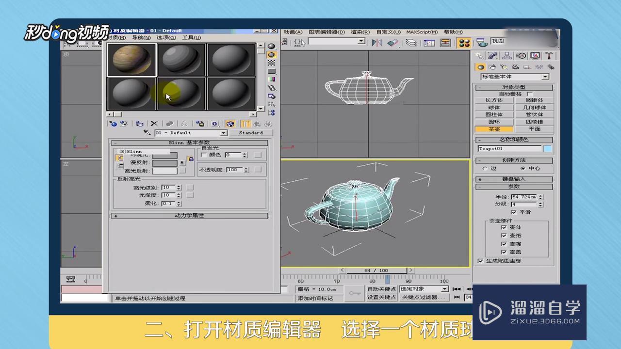Screen dimensions: 621x349
Task: Select the Lights category icon
Action: point(504,67)
